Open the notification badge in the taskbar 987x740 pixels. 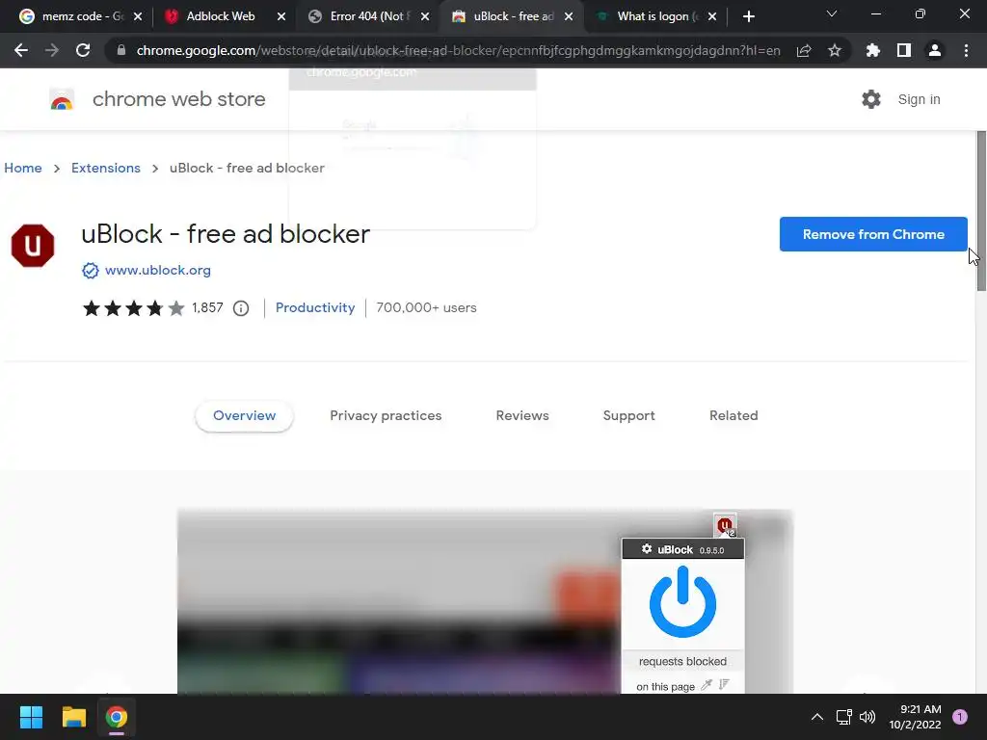click(x=960, y=717)
